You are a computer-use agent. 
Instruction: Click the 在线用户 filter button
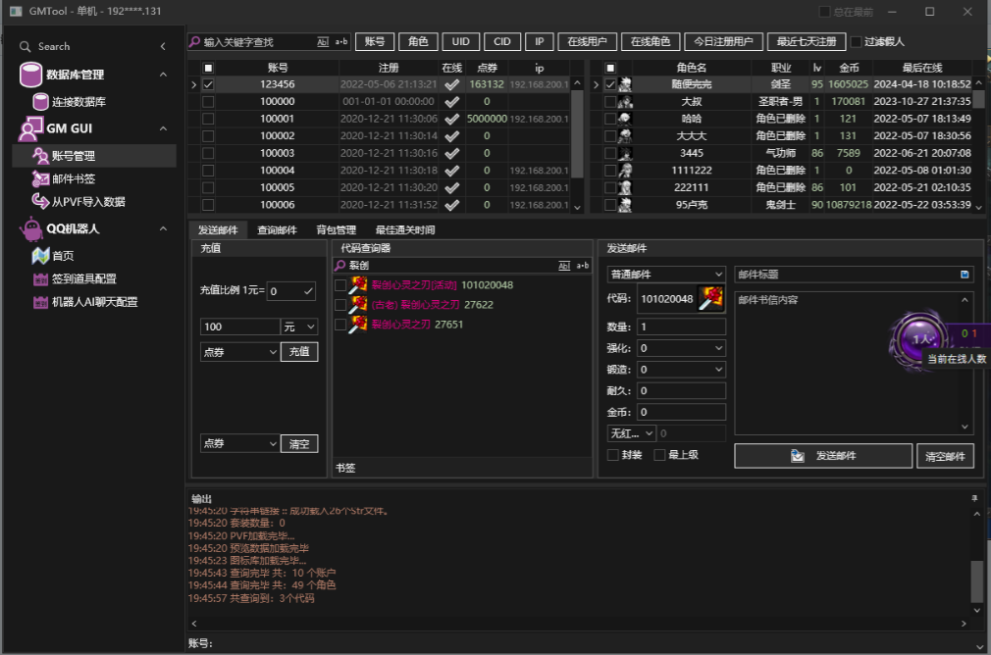pyautogui.click(x=587, y=42)
